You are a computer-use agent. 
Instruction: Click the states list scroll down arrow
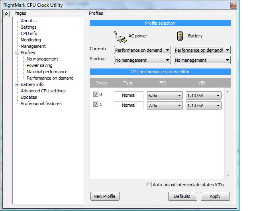(228, 176)
